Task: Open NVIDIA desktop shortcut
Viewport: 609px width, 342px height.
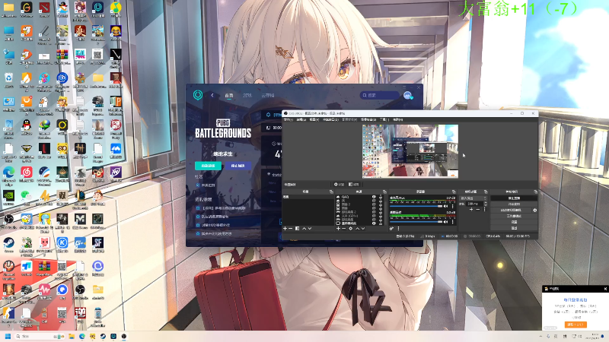Action: pyautogui.click(x=8, y=196)
